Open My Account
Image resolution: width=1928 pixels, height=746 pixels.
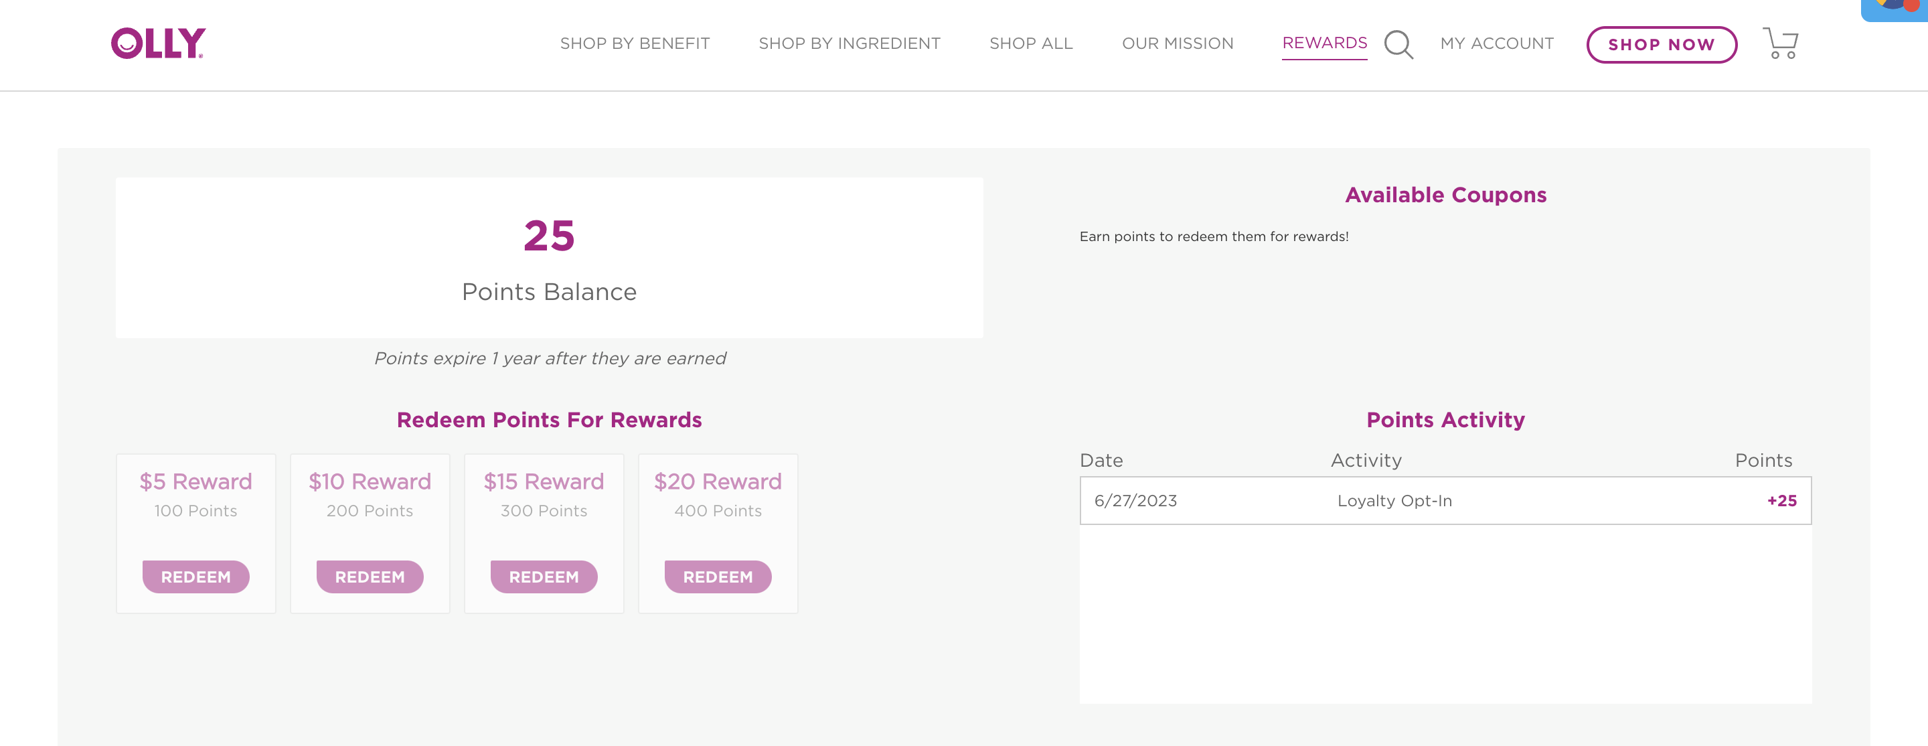1497,44
